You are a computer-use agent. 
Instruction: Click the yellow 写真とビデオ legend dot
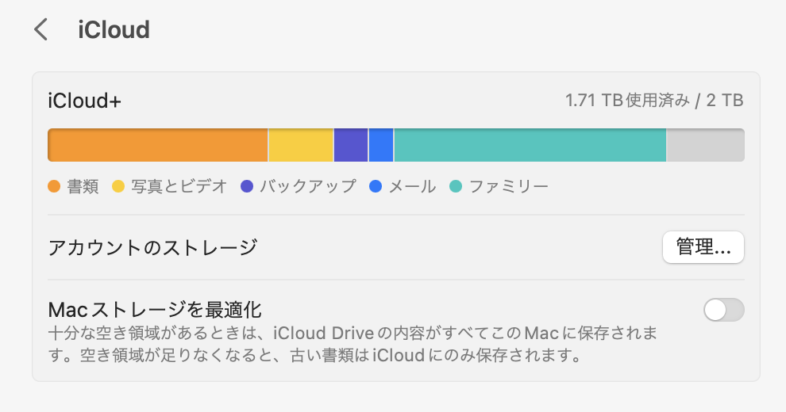click(118, 187)
